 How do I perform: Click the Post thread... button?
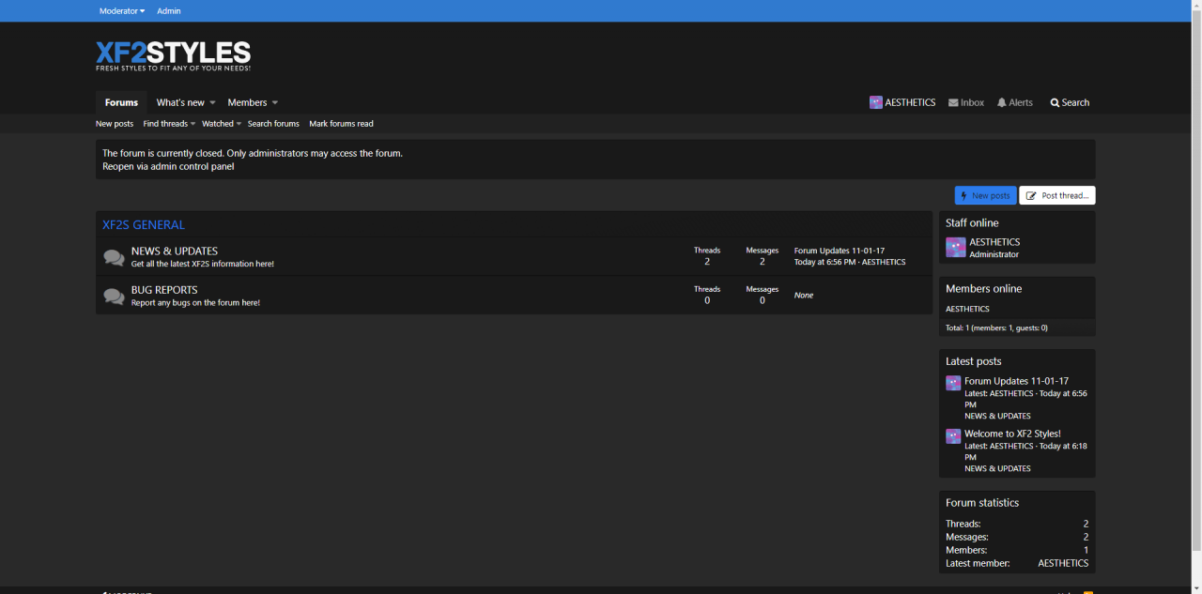point(1057,195)
